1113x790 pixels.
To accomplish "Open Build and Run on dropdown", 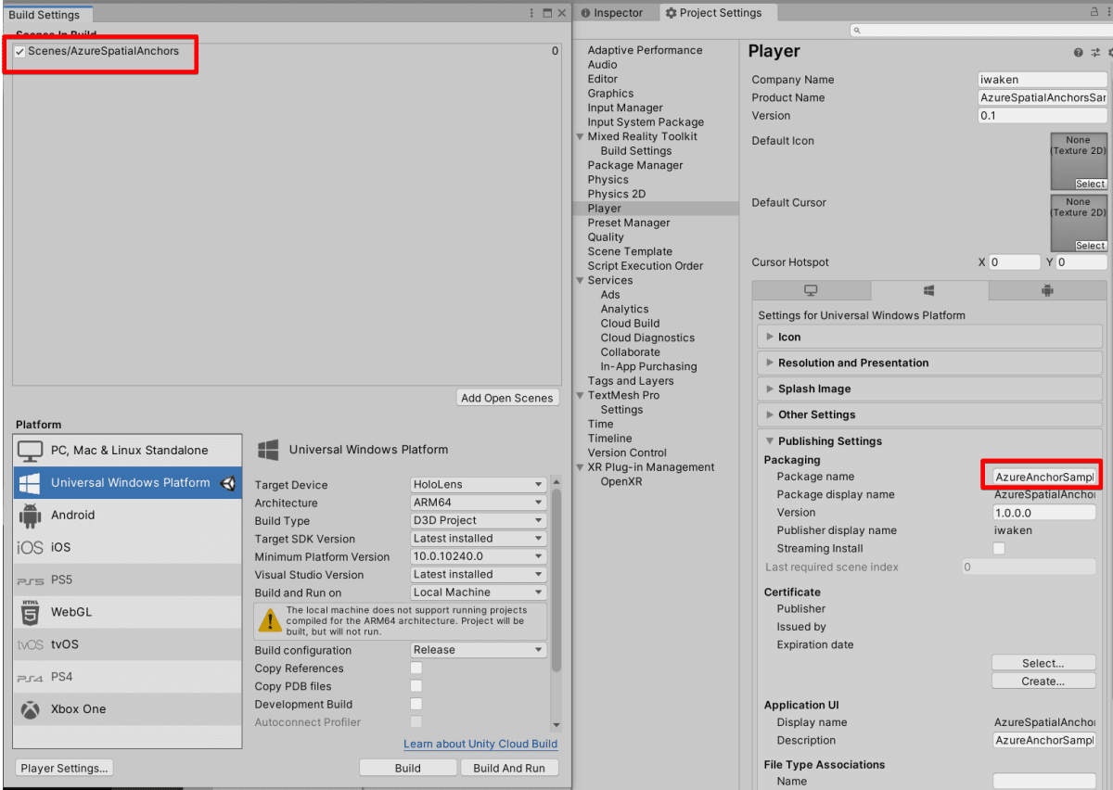I will click(x=479, y=592).
